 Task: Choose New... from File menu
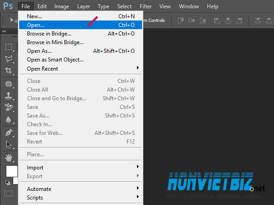point(80,16)
